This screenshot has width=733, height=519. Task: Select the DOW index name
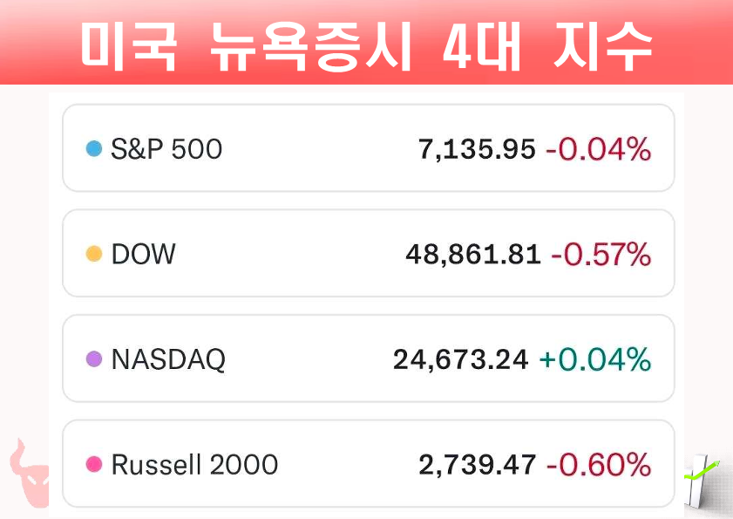point(144,254)
